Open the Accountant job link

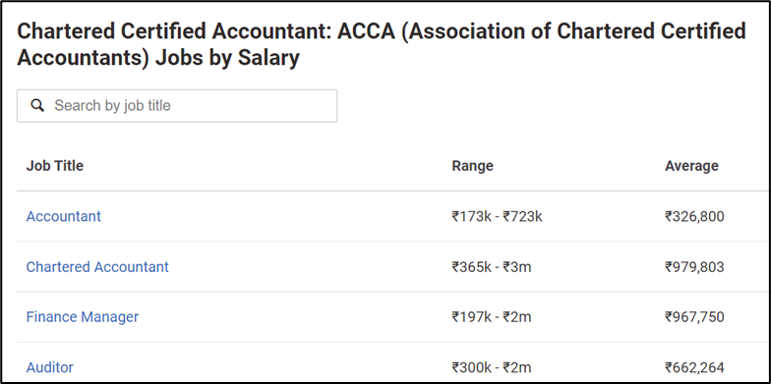pos(63,216)
